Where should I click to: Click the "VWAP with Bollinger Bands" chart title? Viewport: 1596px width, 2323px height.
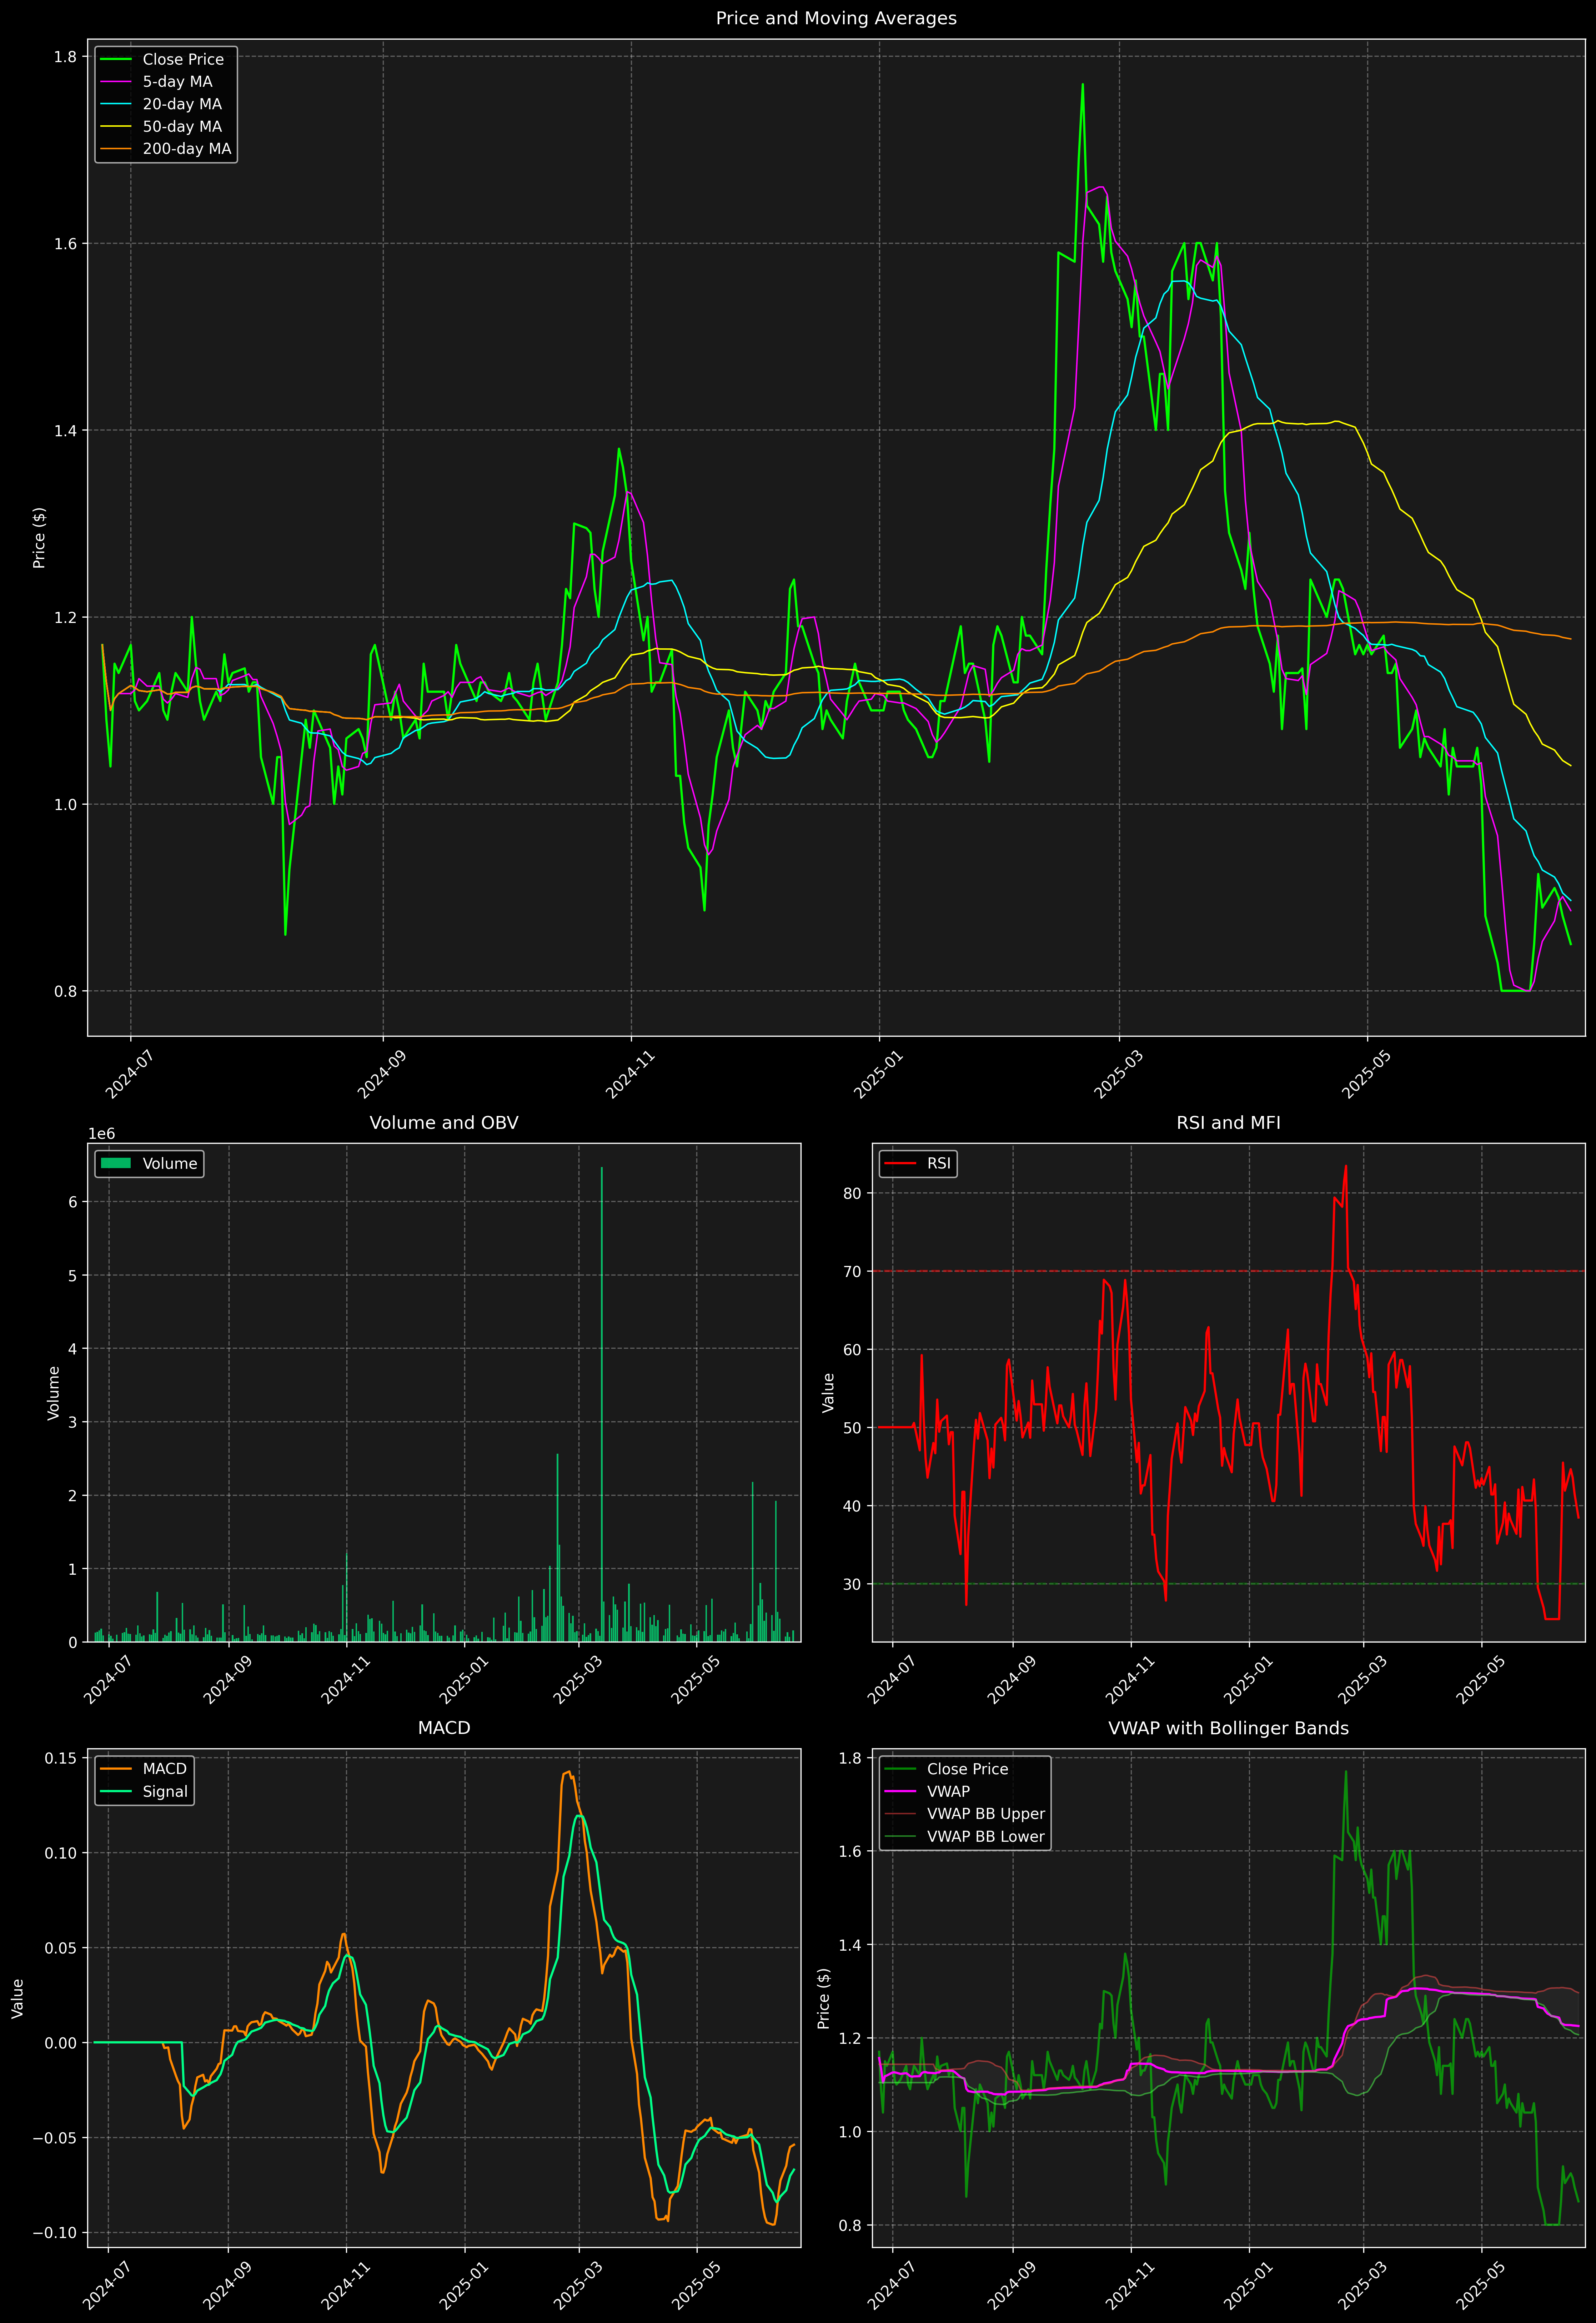tap(1228, 1728)
